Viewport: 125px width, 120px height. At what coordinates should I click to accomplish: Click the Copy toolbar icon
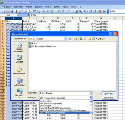(48, 11)
